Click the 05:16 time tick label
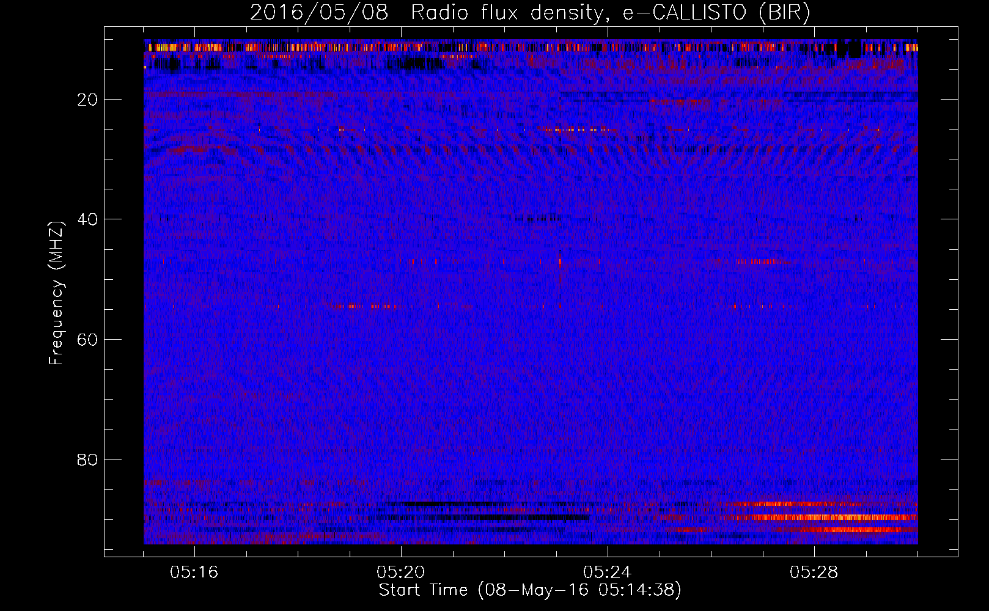The image size is (989, 611). click(194, 573)
